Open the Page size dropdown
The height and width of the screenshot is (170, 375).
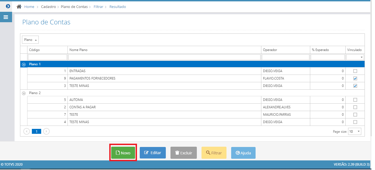[355, 132]
